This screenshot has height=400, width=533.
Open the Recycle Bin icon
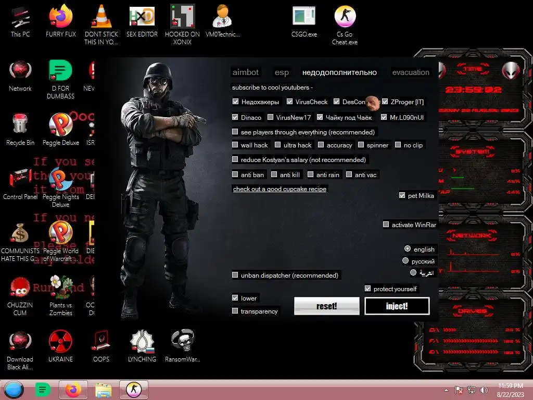point(20,130)
